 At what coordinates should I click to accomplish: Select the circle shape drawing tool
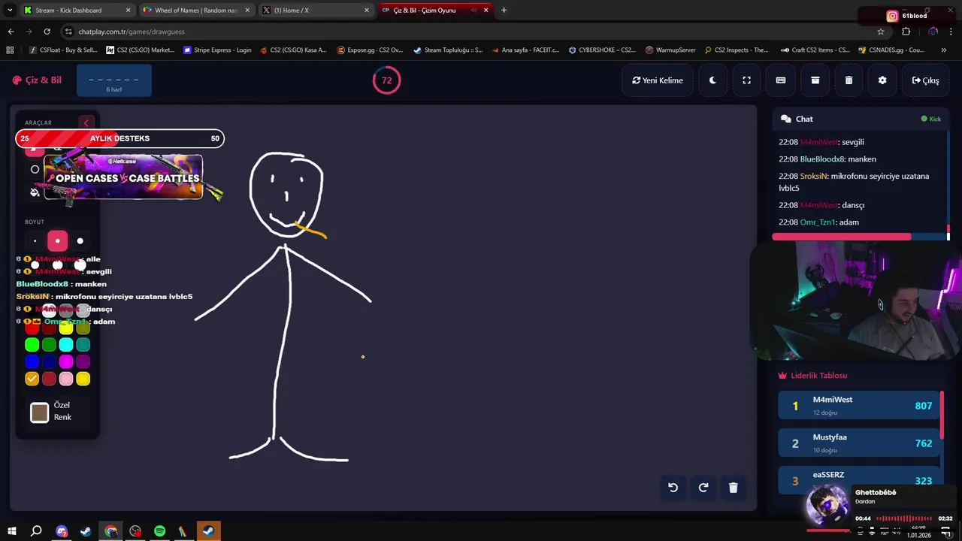35,170
